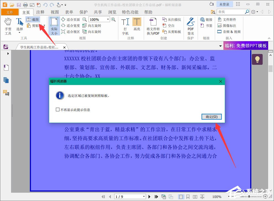274x201 pixels.
Task: Insert 音频 & 视频 media
Action: coord(231,31)
